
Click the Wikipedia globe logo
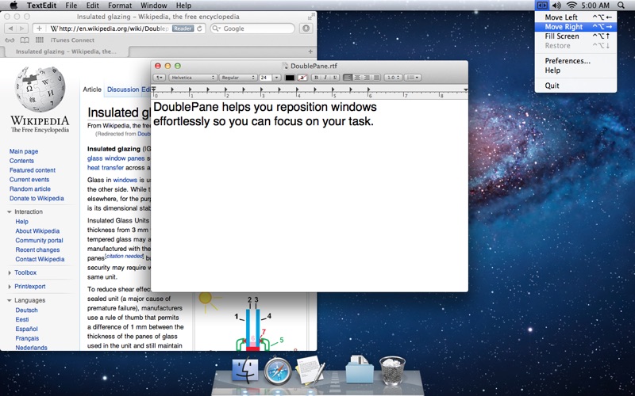[40, 89]
